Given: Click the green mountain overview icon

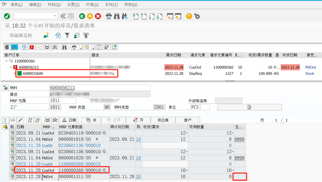Looking at the screenshot, I should [46, 35].
